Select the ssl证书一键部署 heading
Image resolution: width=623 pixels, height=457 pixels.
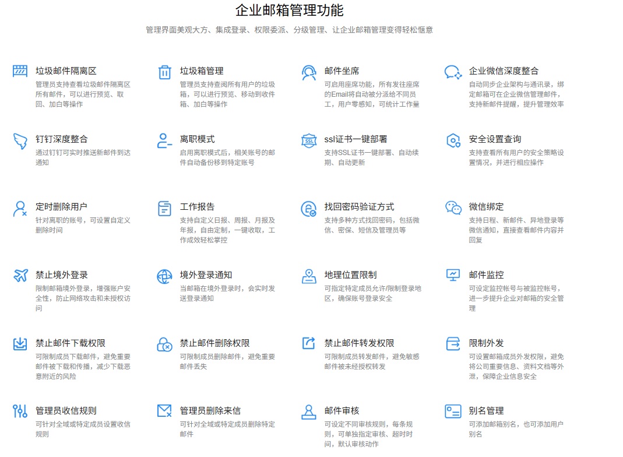356,139
